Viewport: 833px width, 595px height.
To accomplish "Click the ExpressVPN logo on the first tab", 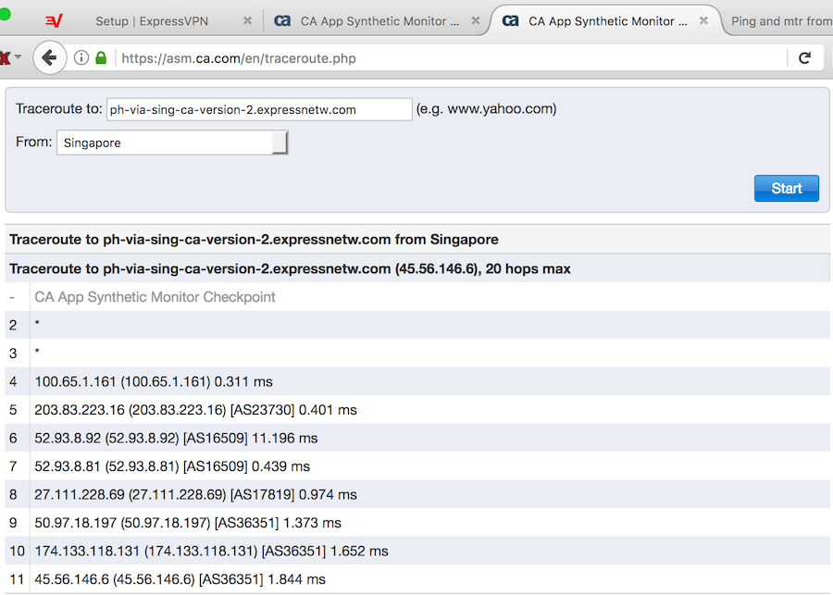I will point(54,20).
